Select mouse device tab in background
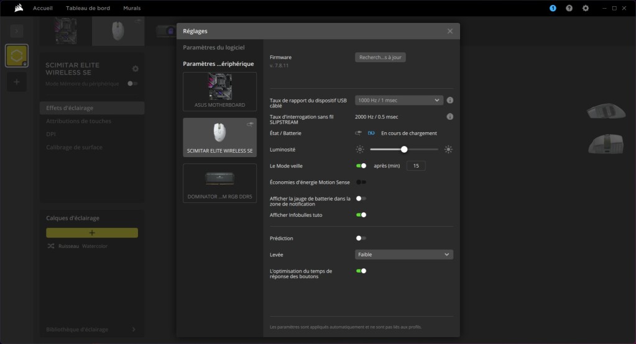The image size is (636, 344). point(118,31)
